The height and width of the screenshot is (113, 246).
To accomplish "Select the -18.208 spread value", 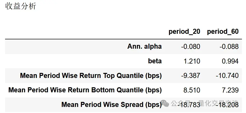I will pos(227,105).
